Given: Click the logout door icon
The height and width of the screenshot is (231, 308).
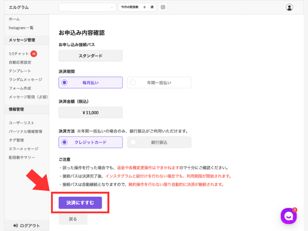Looking at the screenshot, I should pyautogui.click(x=15, y=226).
